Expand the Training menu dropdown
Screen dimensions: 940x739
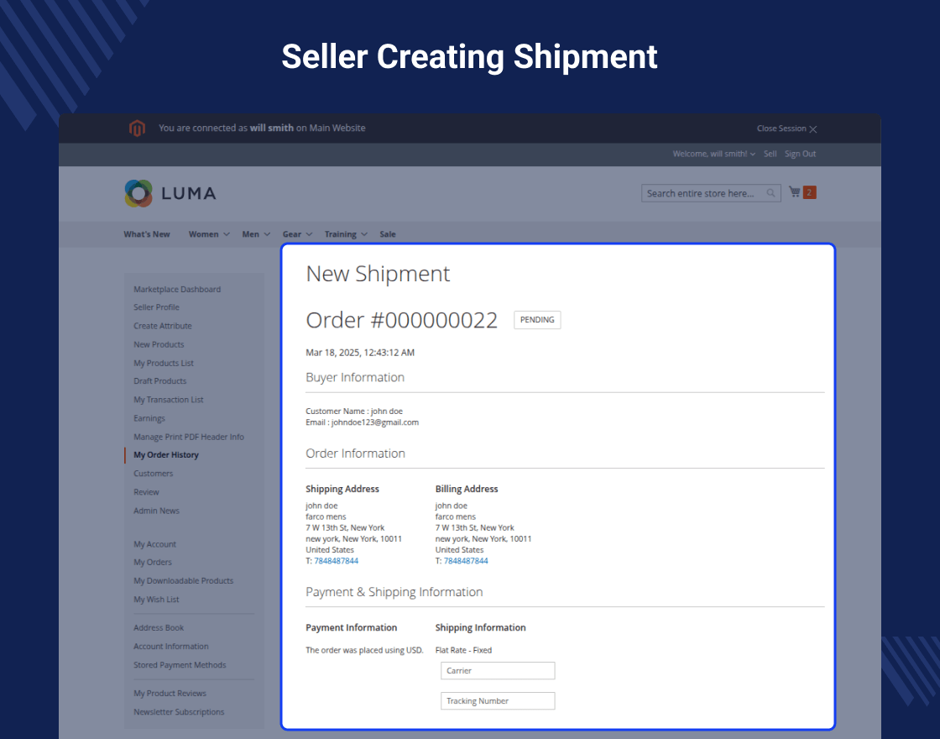(346, 234)
